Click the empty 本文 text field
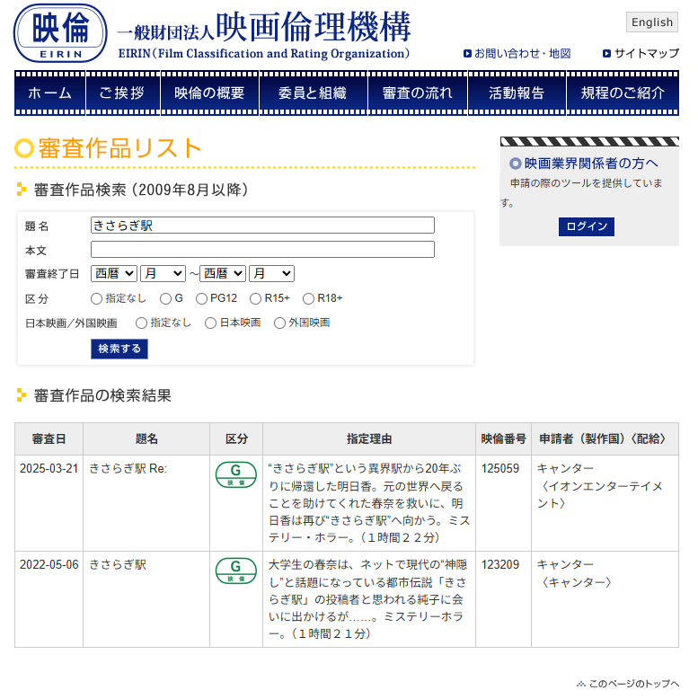Screen dimensions: 698x699 pos(262,249)
